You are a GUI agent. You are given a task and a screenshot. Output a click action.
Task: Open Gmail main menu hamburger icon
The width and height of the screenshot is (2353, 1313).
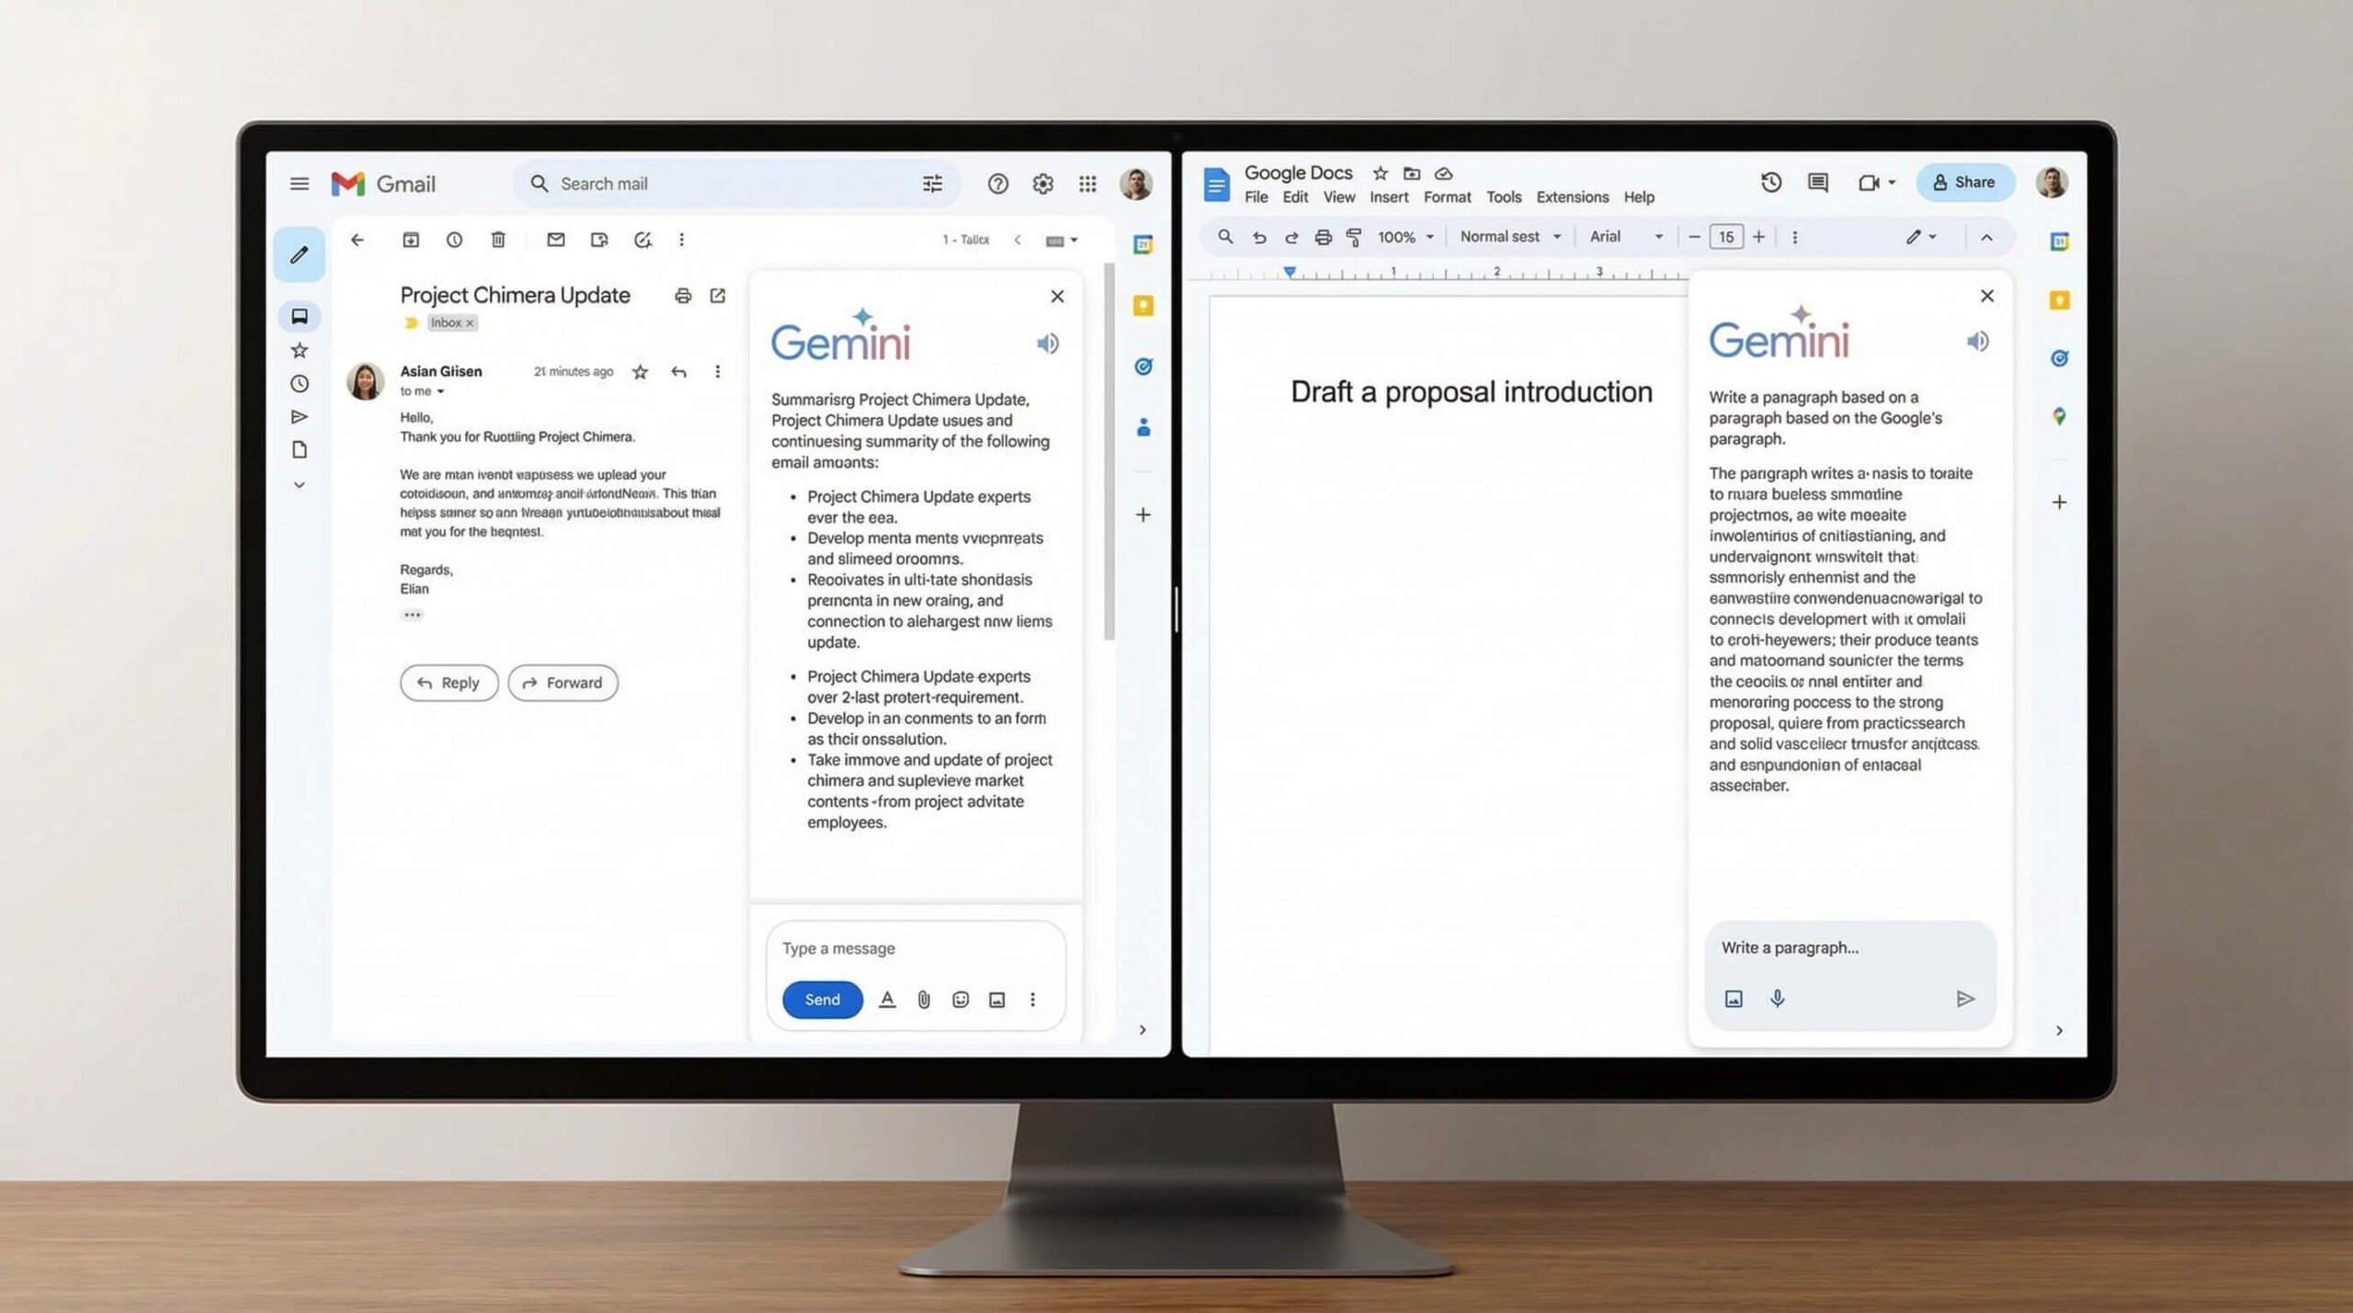[x=299, y=184]
